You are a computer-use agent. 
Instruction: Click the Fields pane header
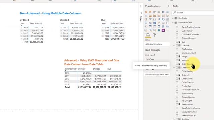[176, 6]
